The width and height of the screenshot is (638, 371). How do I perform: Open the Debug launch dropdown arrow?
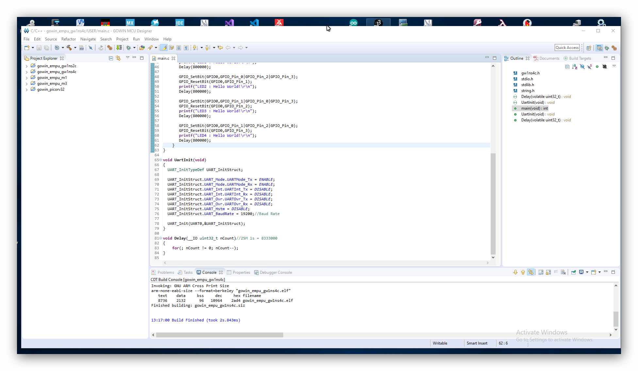[134, 48]
